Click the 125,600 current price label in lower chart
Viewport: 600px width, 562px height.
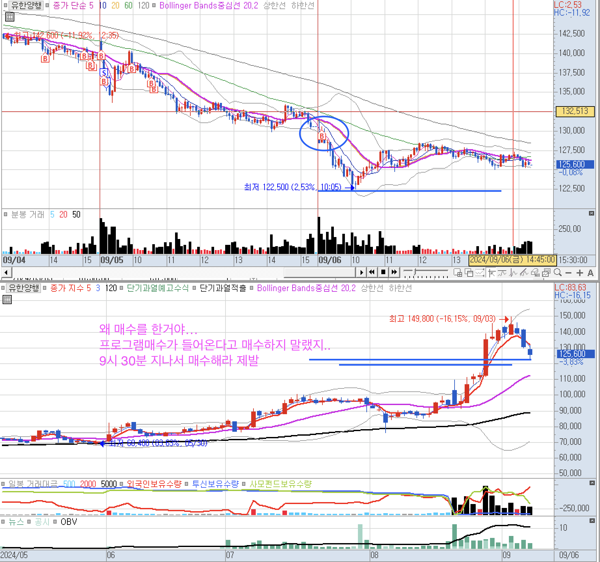[576, 354]
